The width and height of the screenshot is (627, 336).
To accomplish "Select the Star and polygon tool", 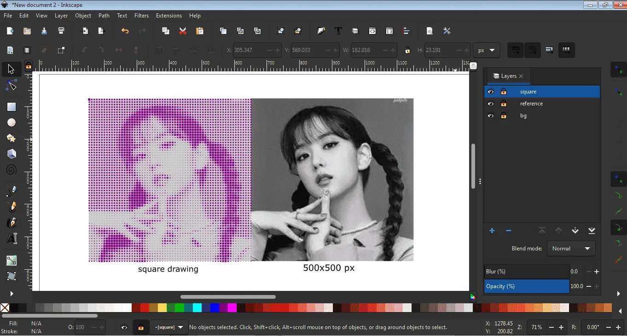I will pyautogui.click(x=12, y=138).
